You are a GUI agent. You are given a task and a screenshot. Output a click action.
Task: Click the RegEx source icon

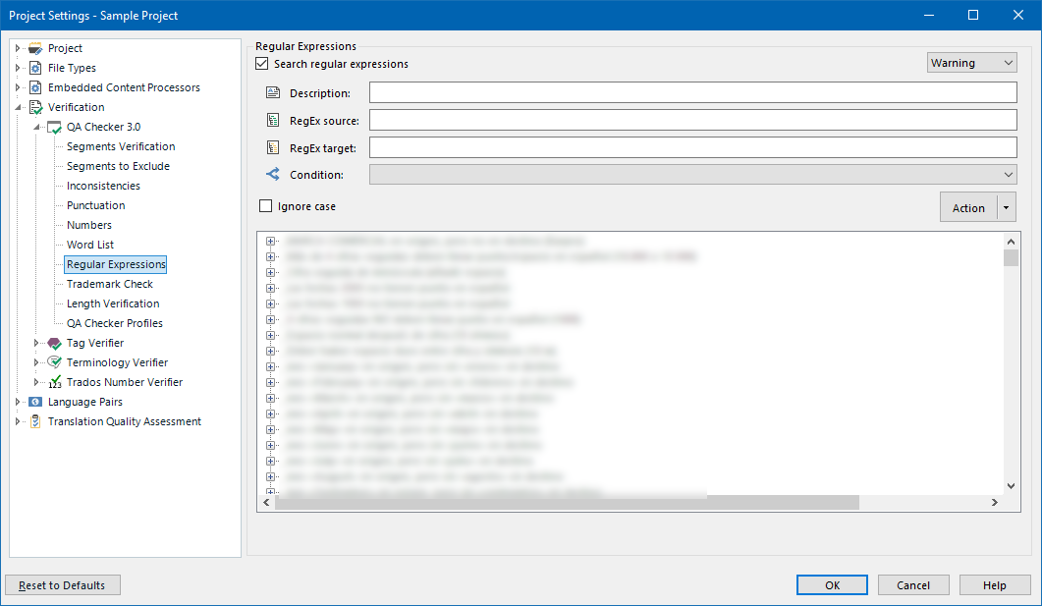271,120
